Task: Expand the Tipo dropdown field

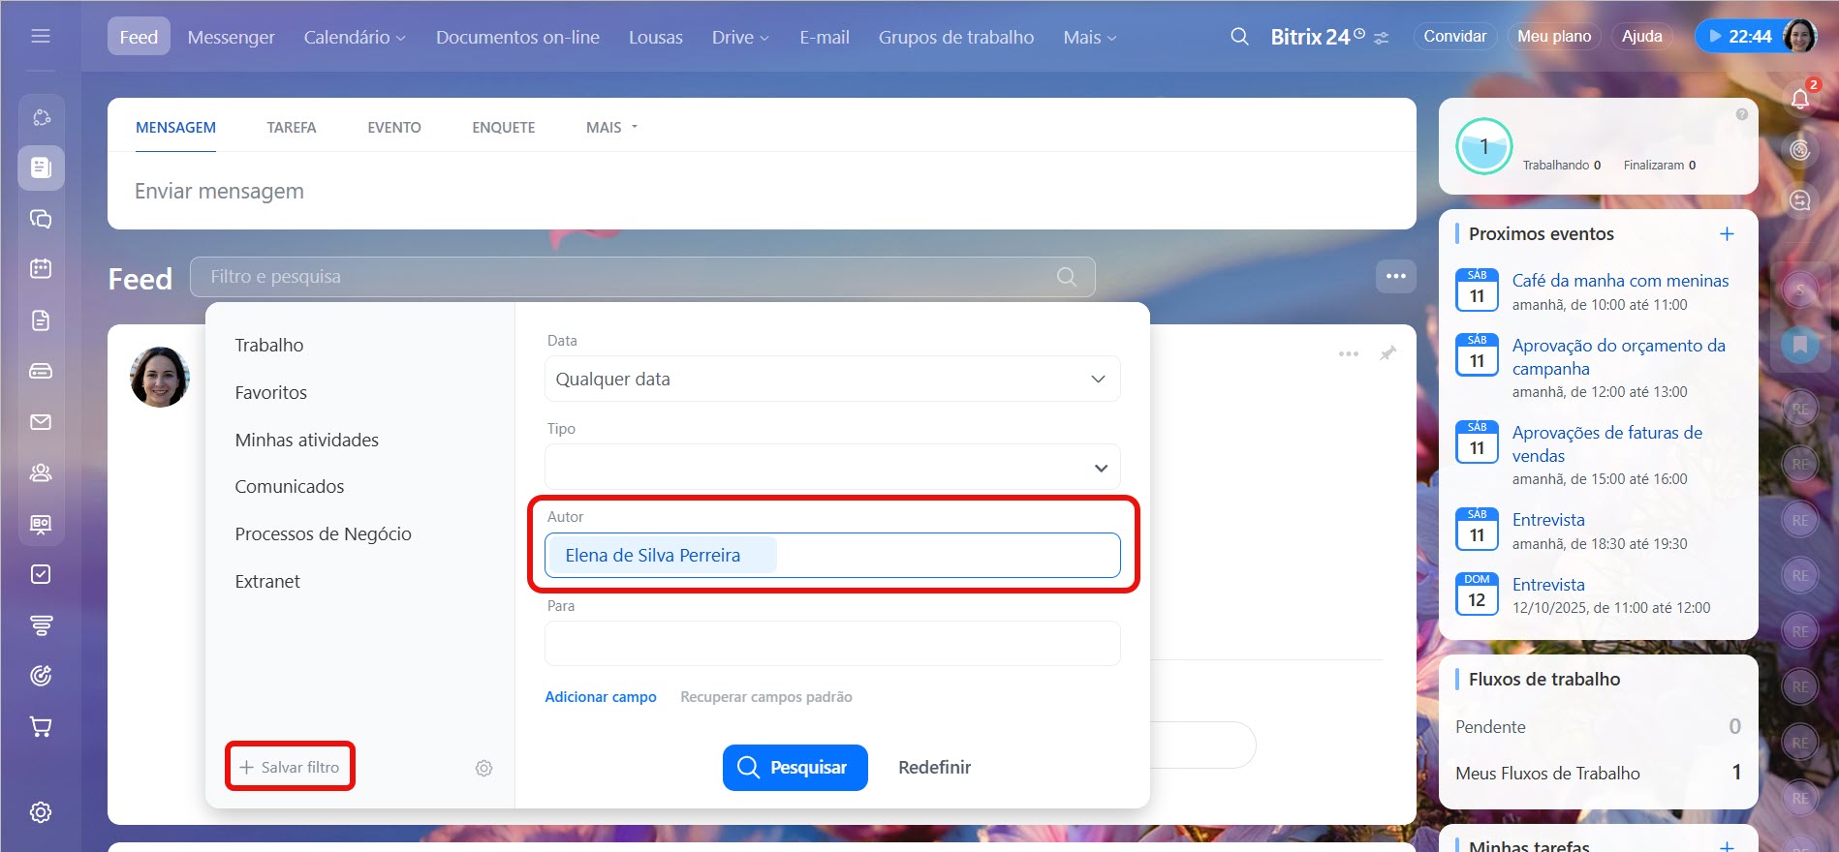Action: click(x=831, y=468)
